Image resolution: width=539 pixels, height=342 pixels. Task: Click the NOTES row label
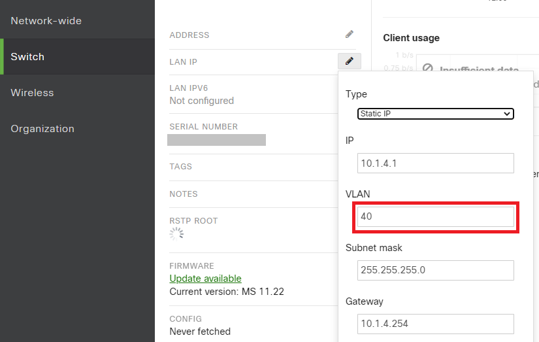[184, 194]
